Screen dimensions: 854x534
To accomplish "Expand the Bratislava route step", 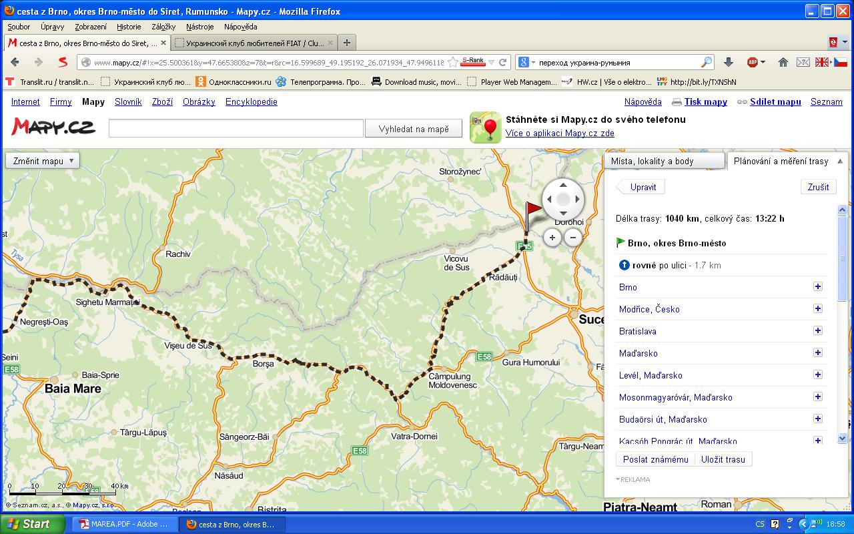I will pyautogui.click(x=817, y=331).
